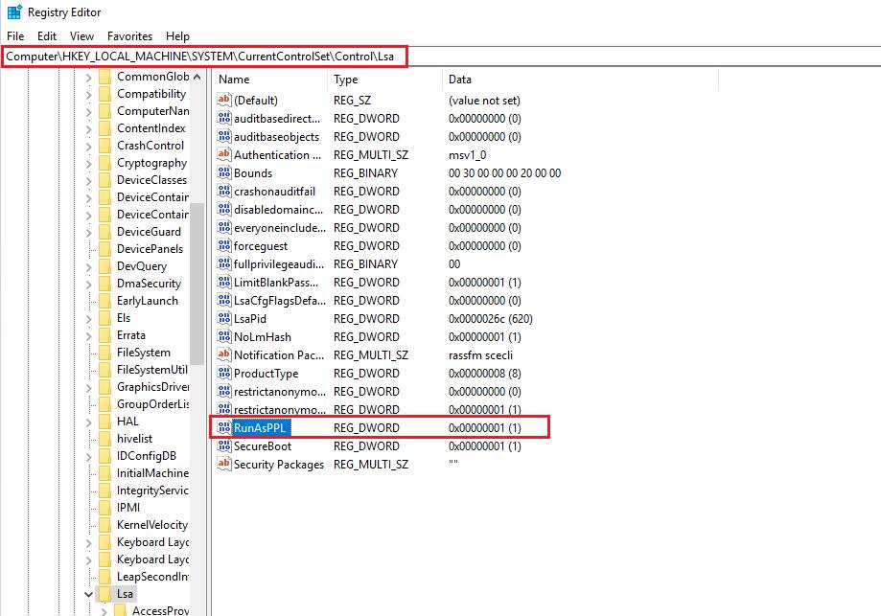881x616 pixels.
Task: Open the Favorites menu
Action: click(x=129, y=35)
